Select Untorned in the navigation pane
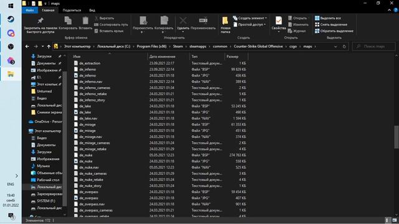 click(x=44, y=91)
